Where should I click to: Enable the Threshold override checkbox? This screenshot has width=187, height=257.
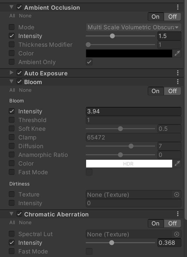tap(12, 120)
